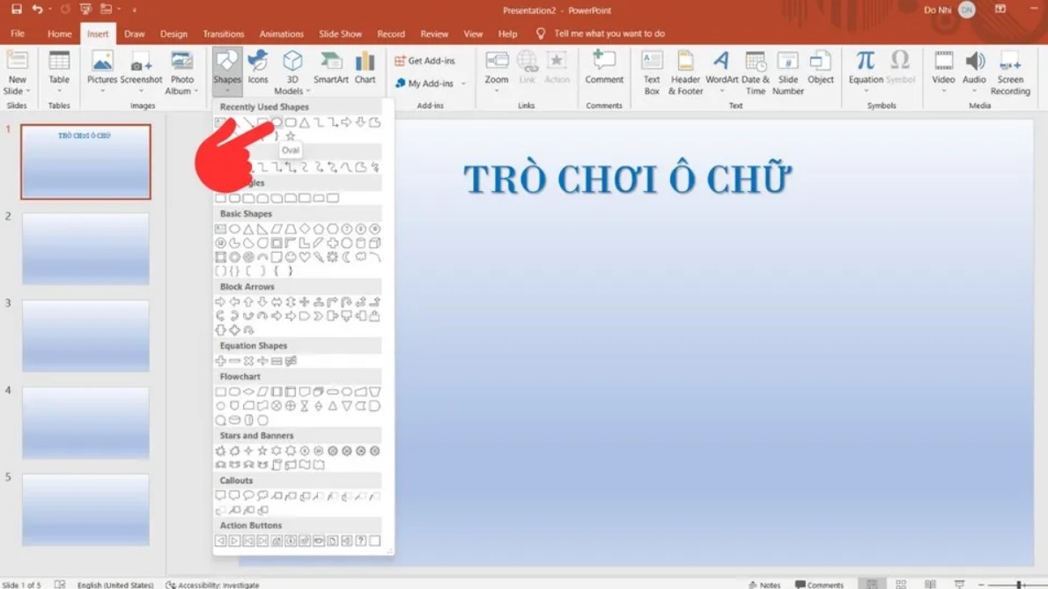This screenshot has height=589, width=1048.
Task: Go to the Slide Show tab
Action: [x=340, y=33]
